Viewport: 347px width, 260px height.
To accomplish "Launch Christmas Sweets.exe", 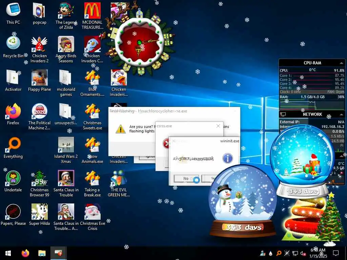I will [93, 117].
